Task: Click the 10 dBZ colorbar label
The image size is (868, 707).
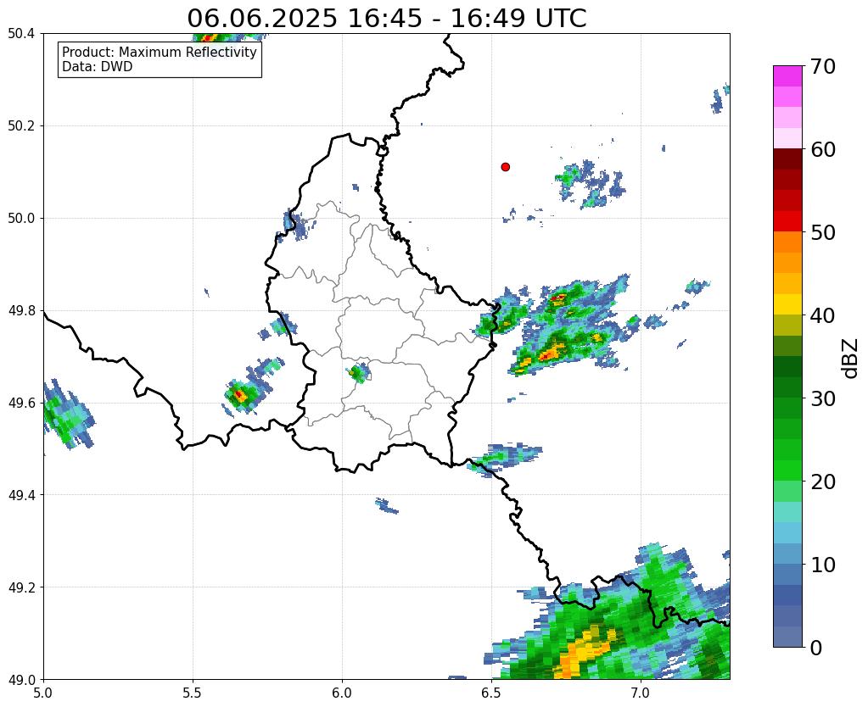Action: [821, 565]
